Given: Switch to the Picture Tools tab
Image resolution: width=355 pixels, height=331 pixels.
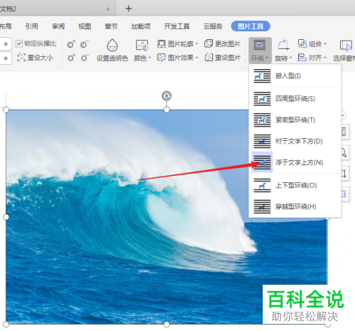Looking at the screenshot, I should coord(251,26).
